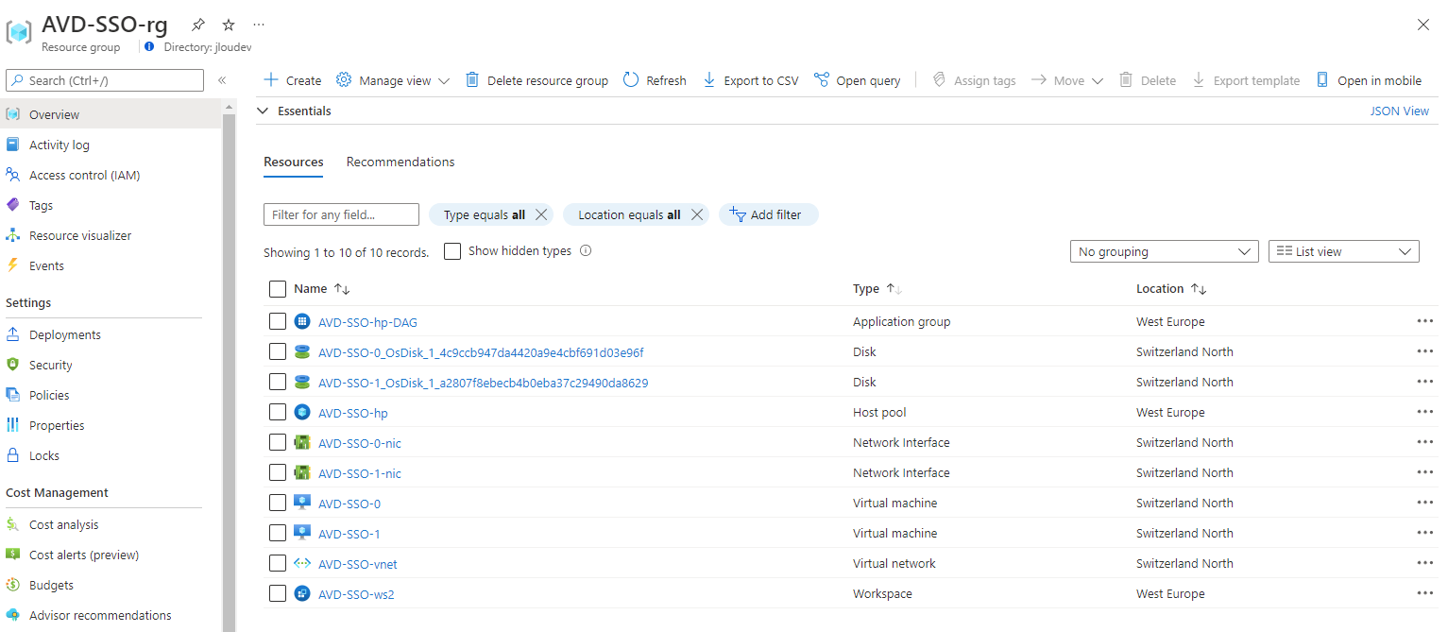
Task: Click the Open in mobile icon
Action: [1322, 80]
